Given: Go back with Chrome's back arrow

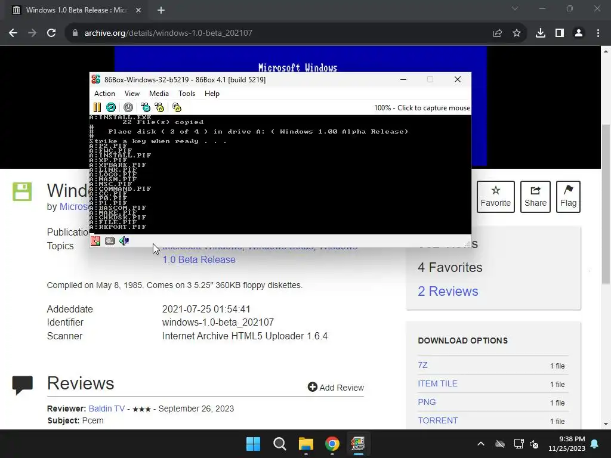Looking at the screenshot, I should pyautogui.click(x=13, y=33).
